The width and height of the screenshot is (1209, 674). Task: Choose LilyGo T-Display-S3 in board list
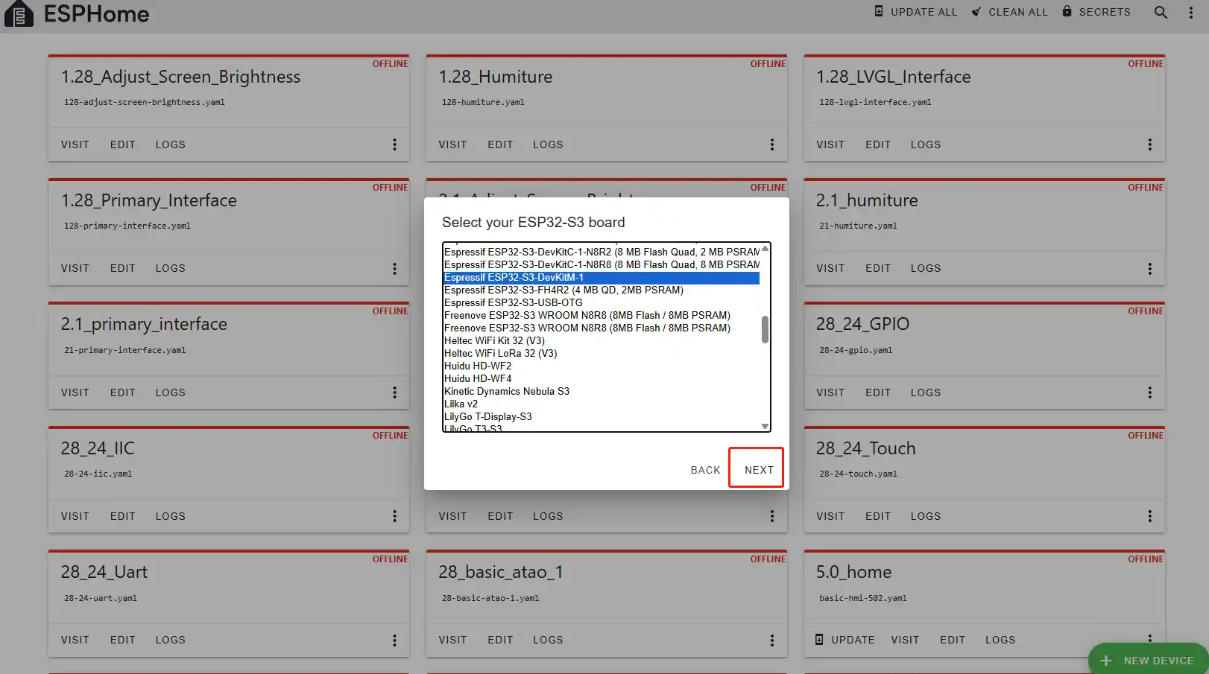[488, 416]
